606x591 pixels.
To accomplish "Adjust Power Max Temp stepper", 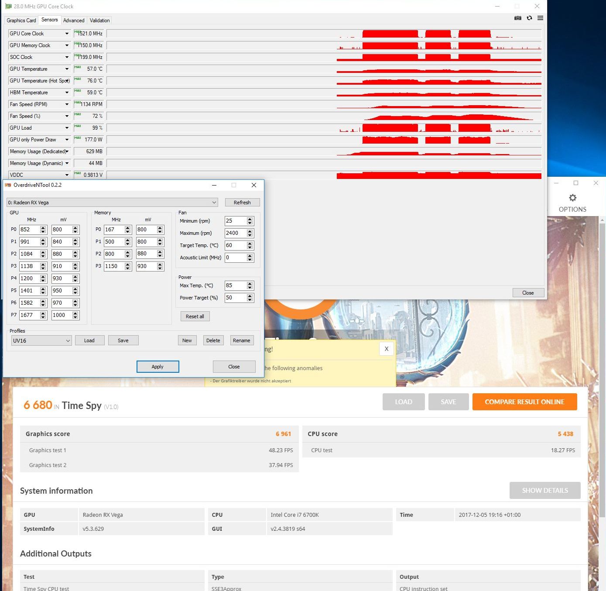I will (250, 285).
